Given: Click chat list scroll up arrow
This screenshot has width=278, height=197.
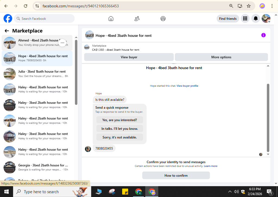Looking at the screenshot, I should pyautogui.click(x=76, y=37).
